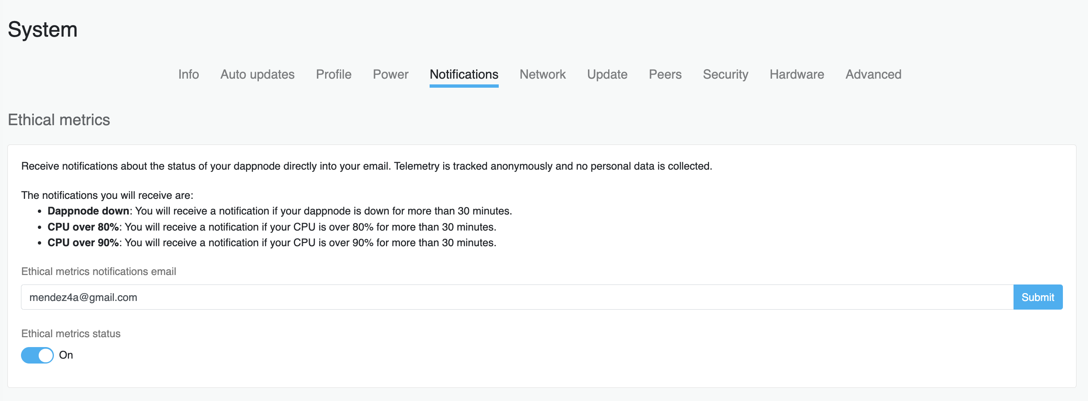Open the Info tab
Image resolution: width=1088 pixels, height=401 pixels.
point(188,75)
